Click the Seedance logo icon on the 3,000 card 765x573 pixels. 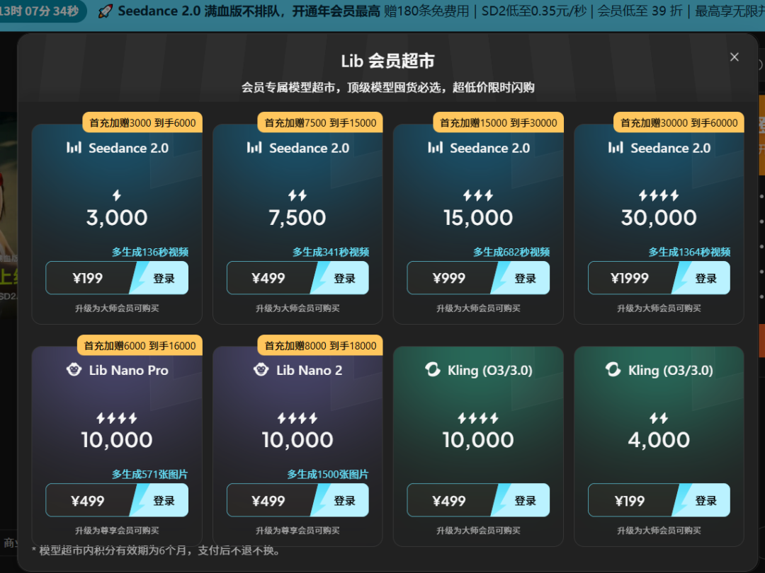[74, 147]
